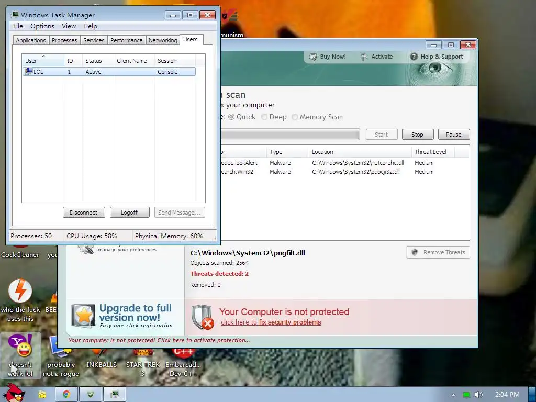Click the Console session cell

(167, 72)
